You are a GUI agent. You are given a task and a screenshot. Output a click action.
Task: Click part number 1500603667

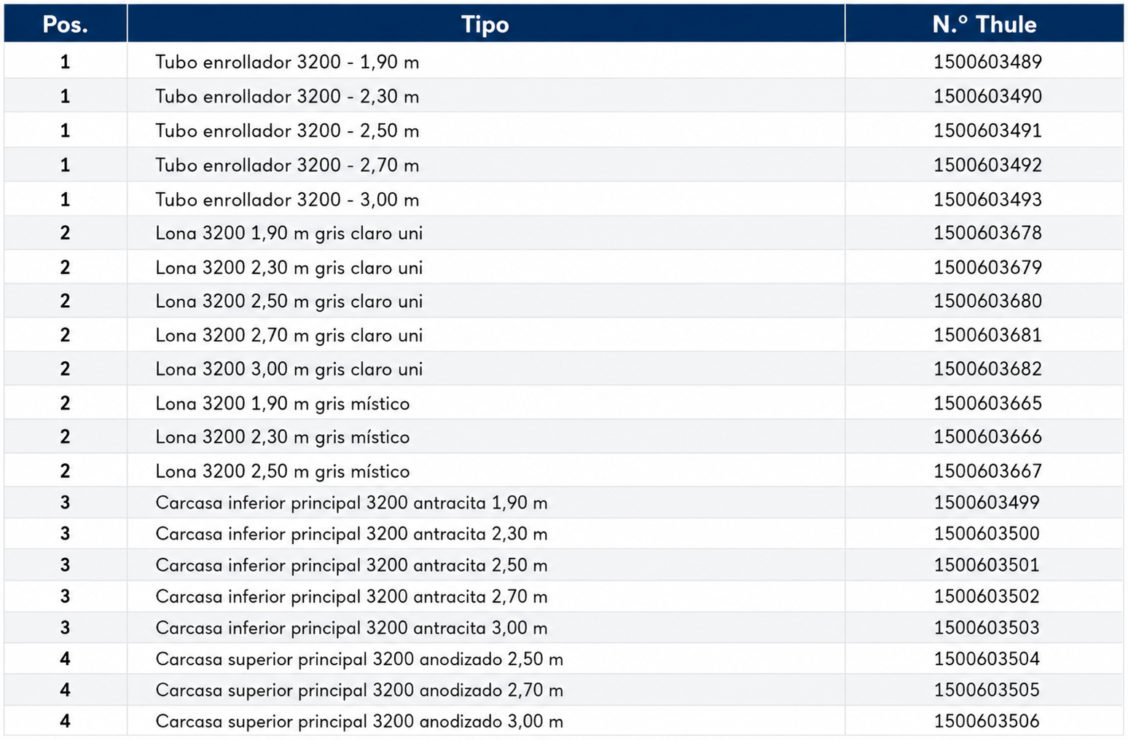point(987,471)
